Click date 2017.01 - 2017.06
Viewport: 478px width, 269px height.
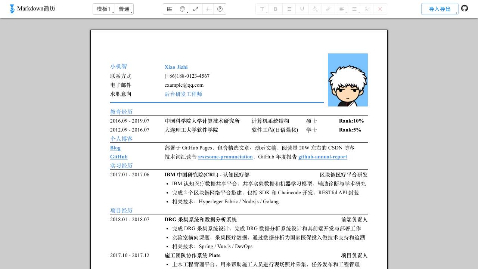click(130, 175)
